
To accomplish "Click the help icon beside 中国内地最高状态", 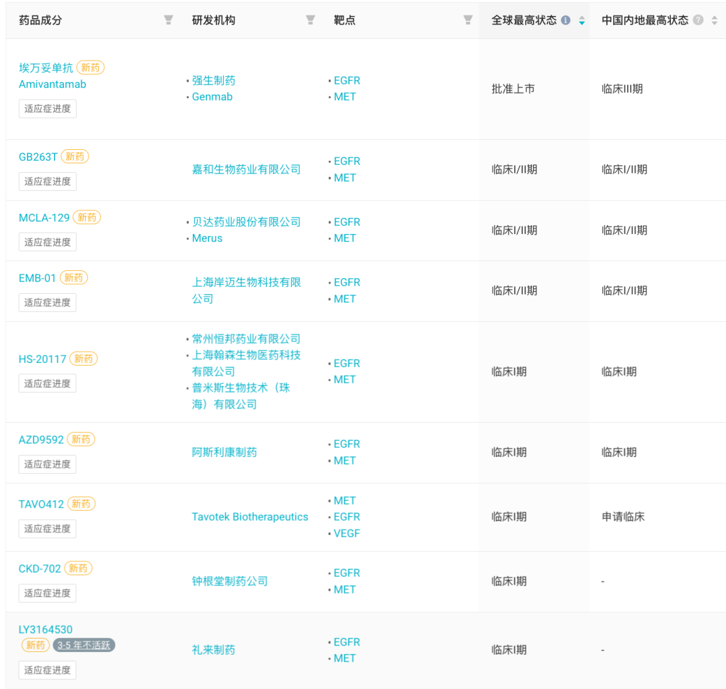I will [698, 20].
